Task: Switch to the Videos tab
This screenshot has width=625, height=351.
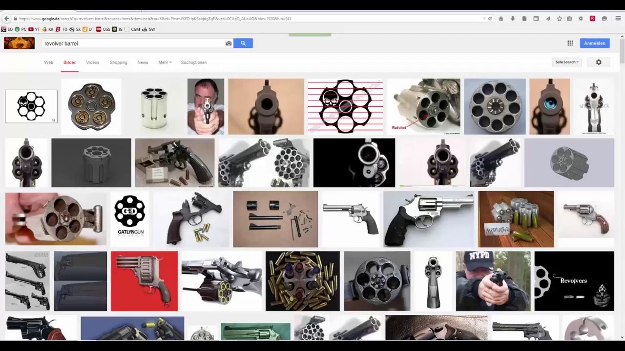Action: click(92, 62)
